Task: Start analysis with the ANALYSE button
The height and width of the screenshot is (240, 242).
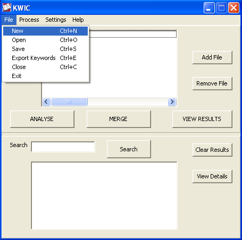Action: pos(42,119)
